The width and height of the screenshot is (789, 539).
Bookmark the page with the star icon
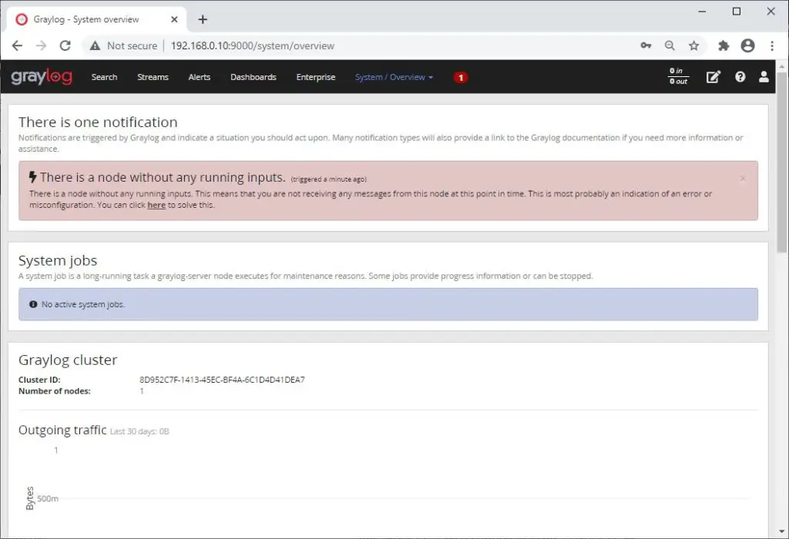point(696,45)
